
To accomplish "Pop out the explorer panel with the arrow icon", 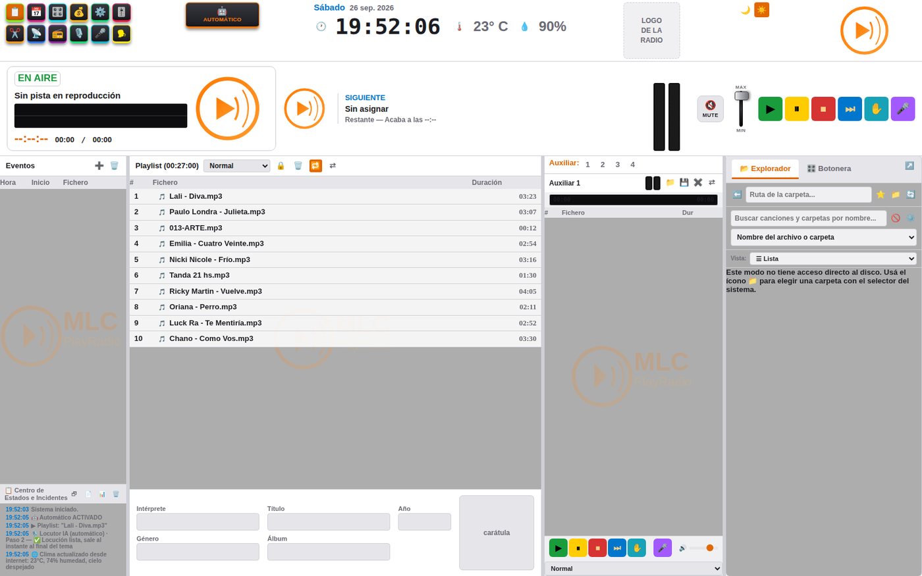I will point(909,166).
